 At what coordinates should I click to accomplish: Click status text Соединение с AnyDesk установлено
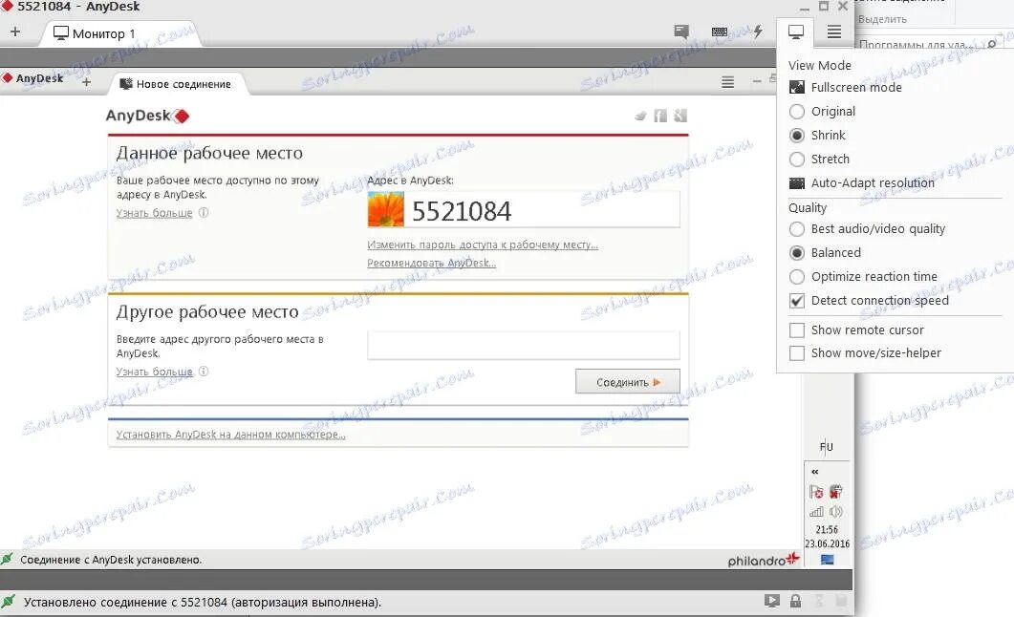click(x=111, y=560)
